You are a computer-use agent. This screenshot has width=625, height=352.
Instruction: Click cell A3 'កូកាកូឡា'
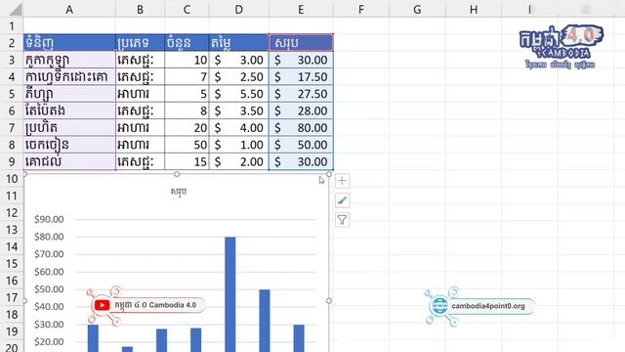point(69,60)
